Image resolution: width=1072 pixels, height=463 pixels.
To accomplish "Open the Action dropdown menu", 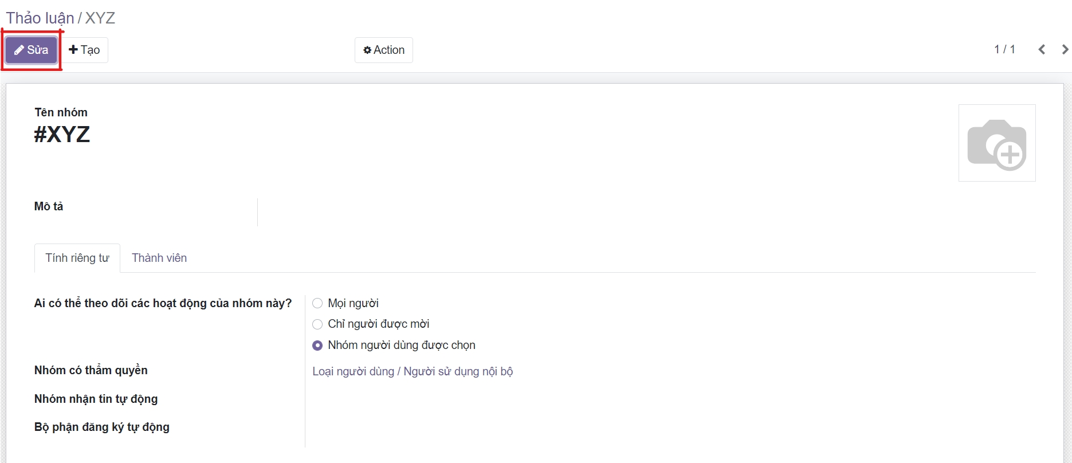I will point(383,50).
